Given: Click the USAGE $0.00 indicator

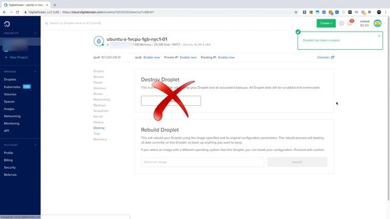Looking at the screenshot, I should [x=364, y=23].
